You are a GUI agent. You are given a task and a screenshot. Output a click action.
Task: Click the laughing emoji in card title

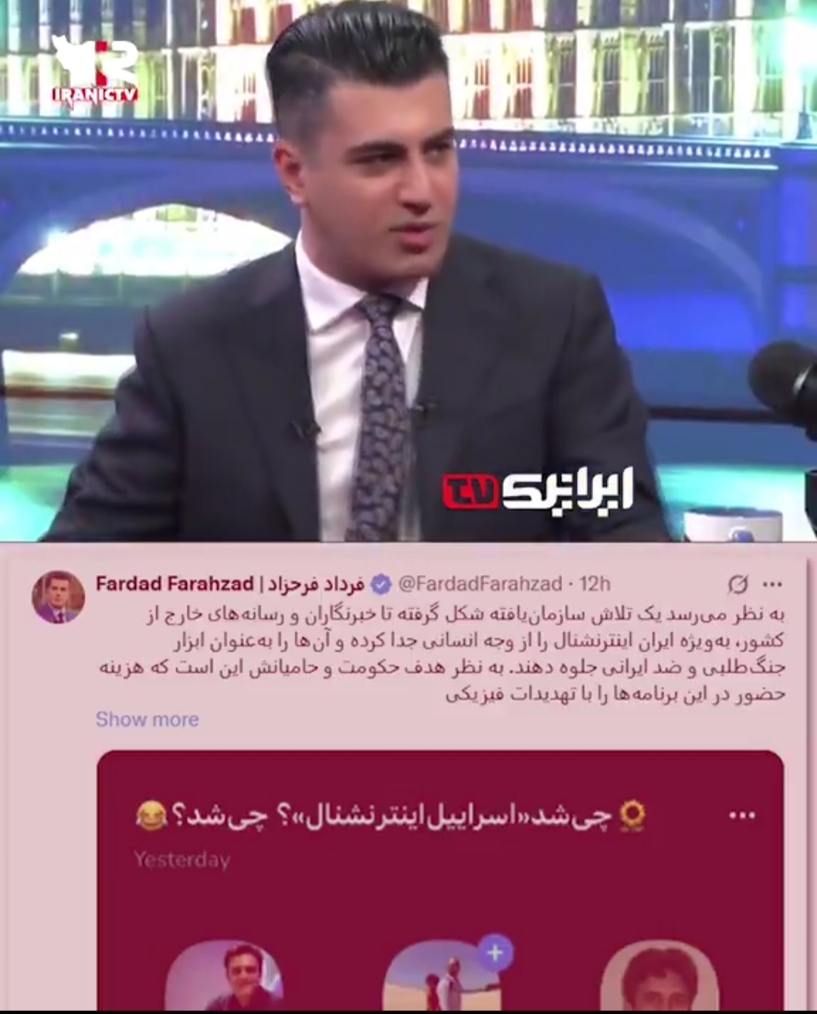pos(151,817)
